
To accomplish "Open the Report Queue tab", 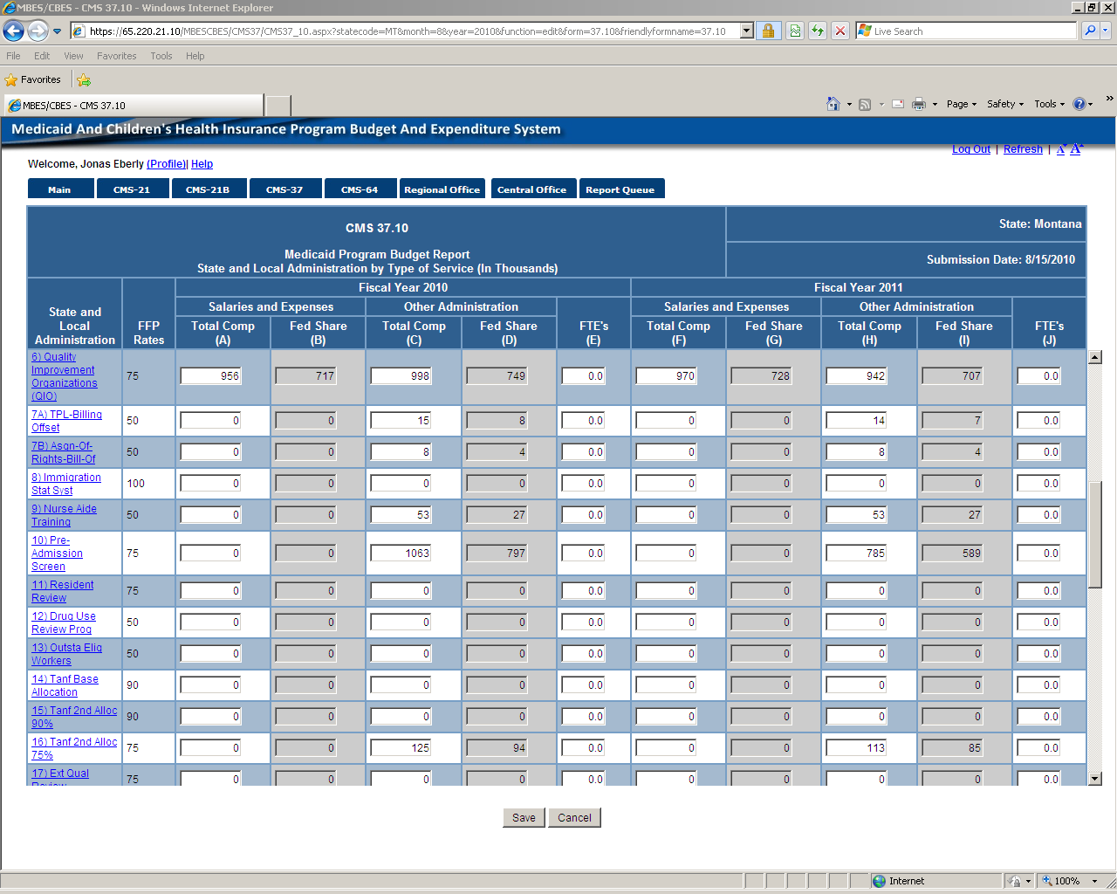I will [x=620, y=189].
